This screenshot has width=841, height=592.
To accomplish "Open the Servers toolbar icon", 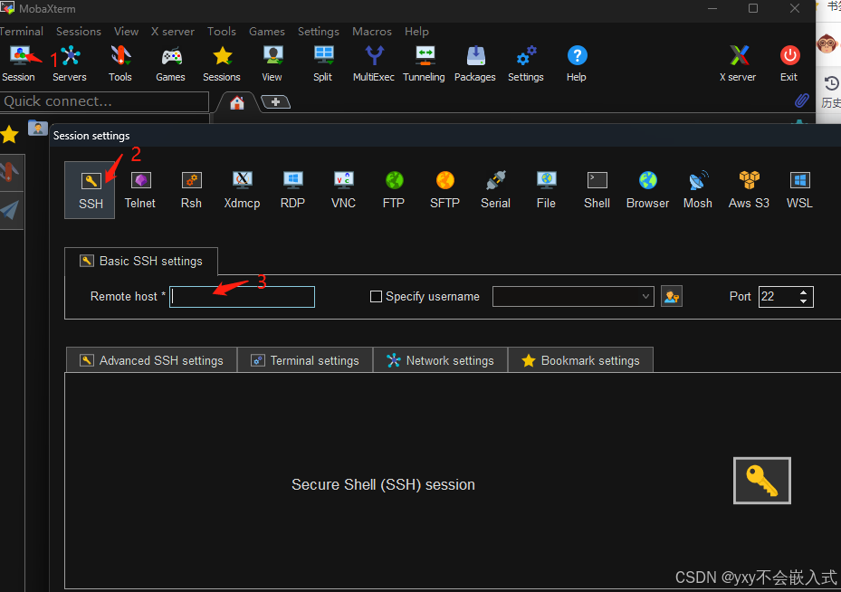I will coord(70,63).
